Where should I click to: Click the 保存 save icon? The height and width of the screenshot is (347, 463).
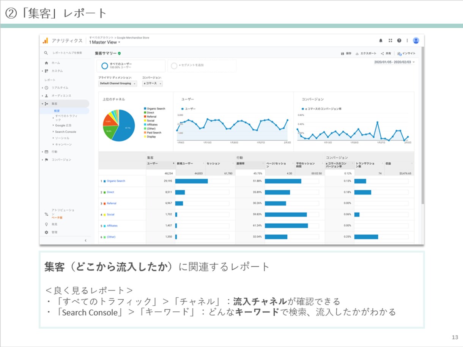(342, 53)
